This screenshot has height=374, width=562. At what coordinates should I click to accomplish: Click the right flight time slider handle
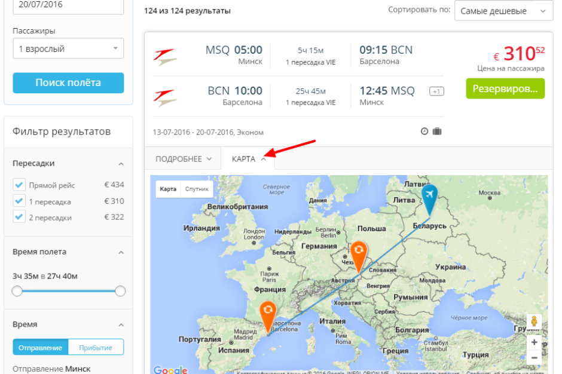point(120,291)
